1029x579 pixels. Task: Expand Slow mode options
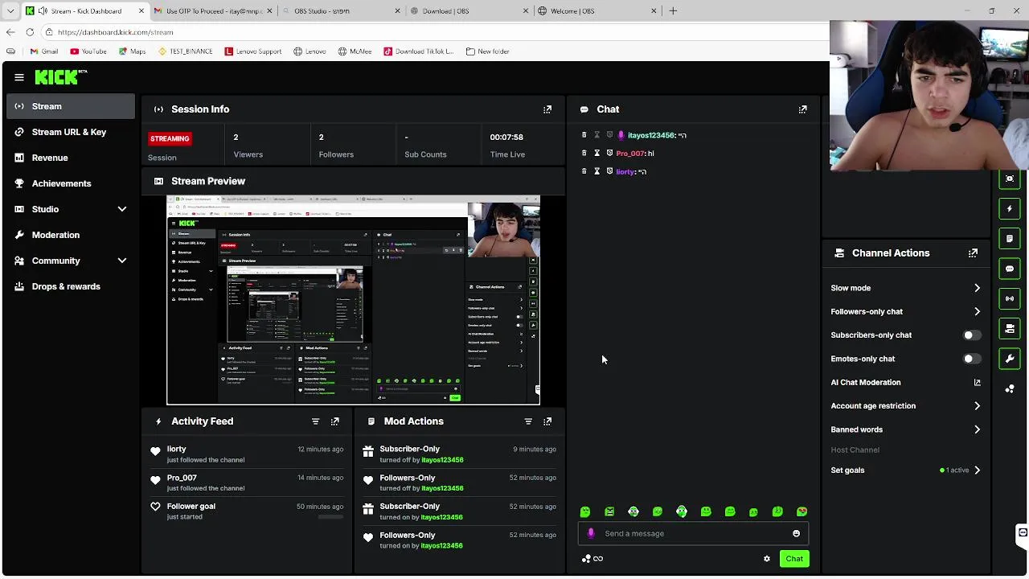click(x=977, y=288)
